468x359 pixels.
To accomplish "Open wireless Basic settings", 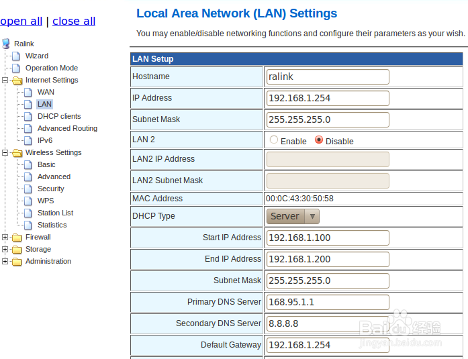I will pos(46,164).
